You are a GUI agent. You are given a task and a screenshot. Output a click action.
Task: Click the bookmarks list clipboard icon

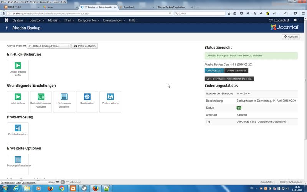[235, 13]
